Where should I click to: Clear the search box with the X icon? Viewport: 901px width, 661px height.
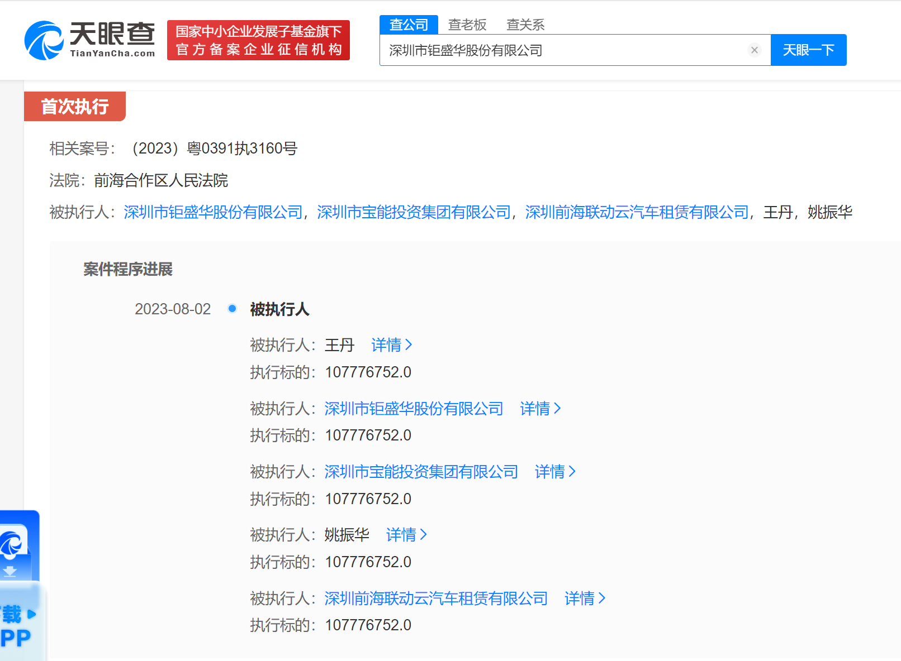coord(754,50)
